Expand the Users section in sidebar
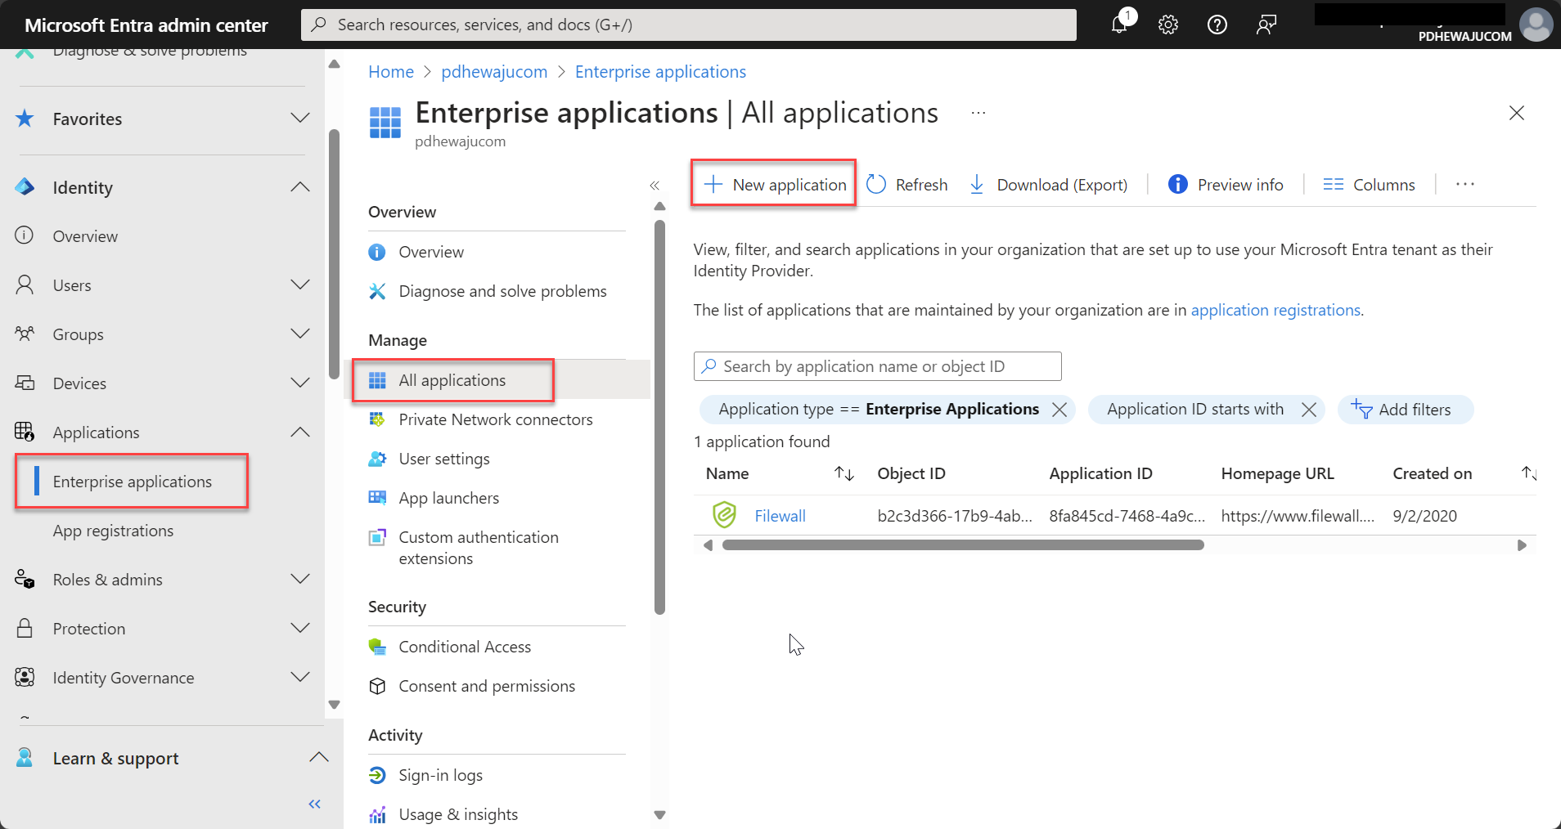The width and height of the screenshot is (1561, 829). point(300,285)
